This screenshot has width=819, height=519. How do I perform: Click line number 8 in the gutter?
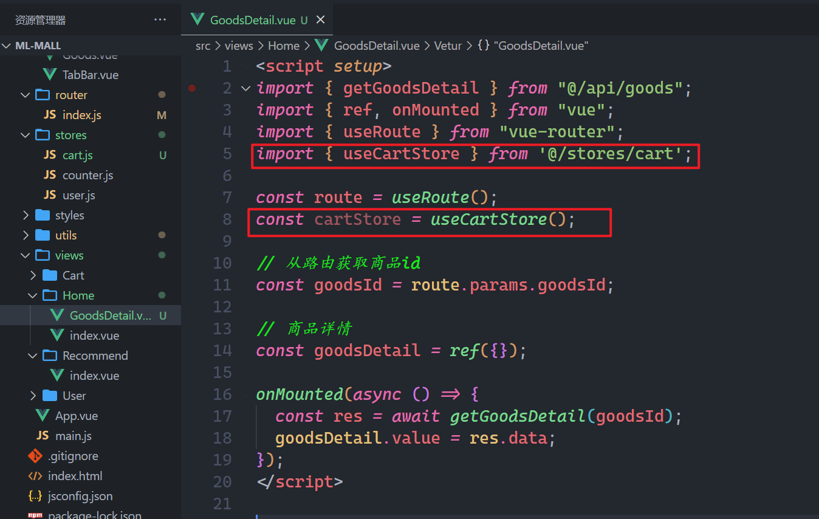(227, 219)
